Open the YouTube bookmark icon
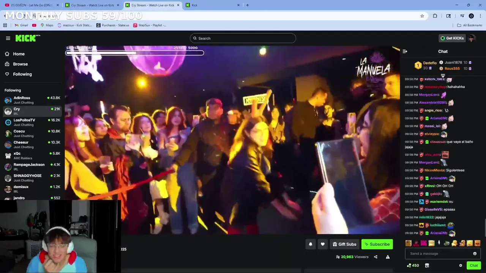 click(x=34, y=25)
